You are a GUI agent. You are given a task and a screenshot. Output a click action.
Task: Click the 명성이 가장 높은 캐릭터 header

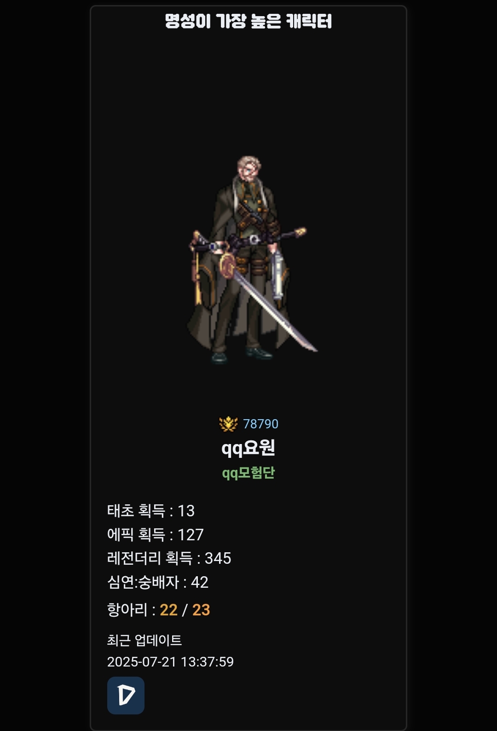248,21
